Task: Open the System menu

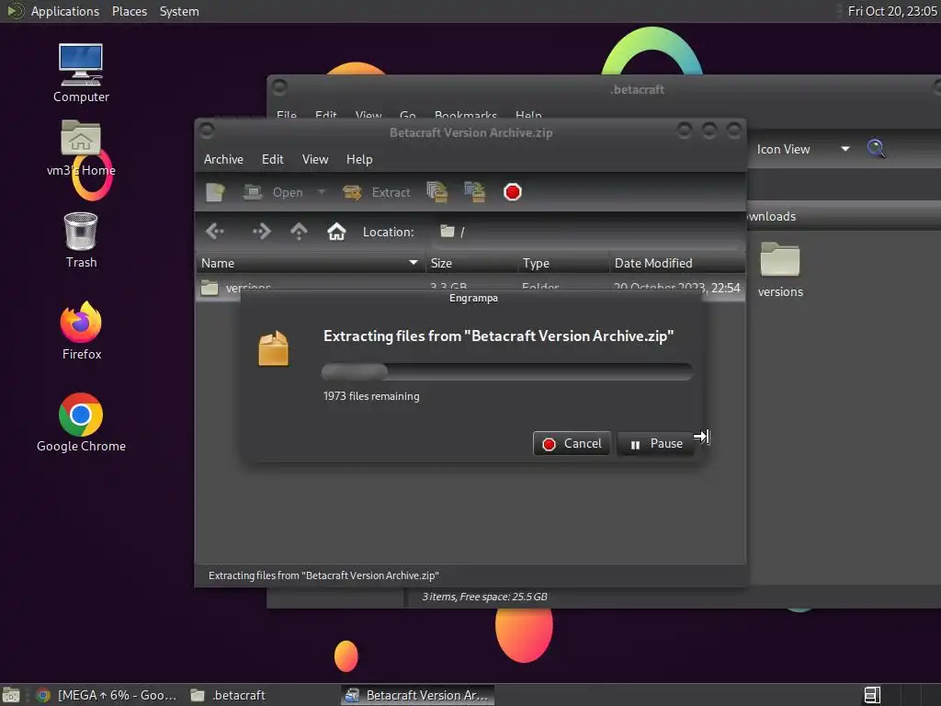Action: (179, 11)
